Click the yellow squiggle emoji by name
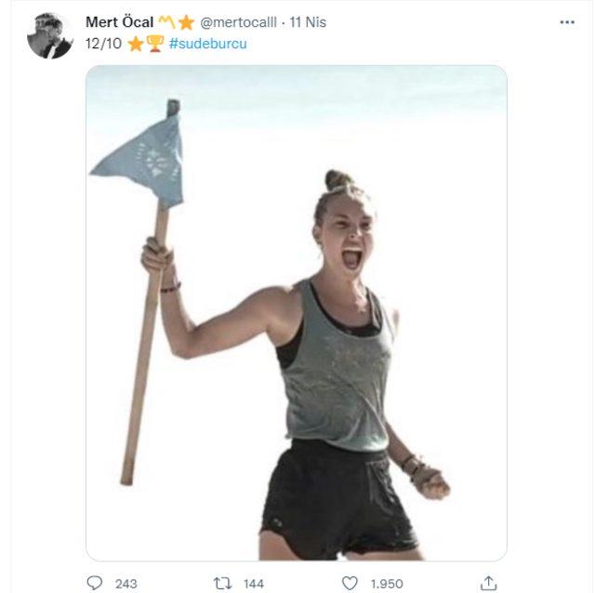Viewport: 595px width, 593px height. point(166,22)
